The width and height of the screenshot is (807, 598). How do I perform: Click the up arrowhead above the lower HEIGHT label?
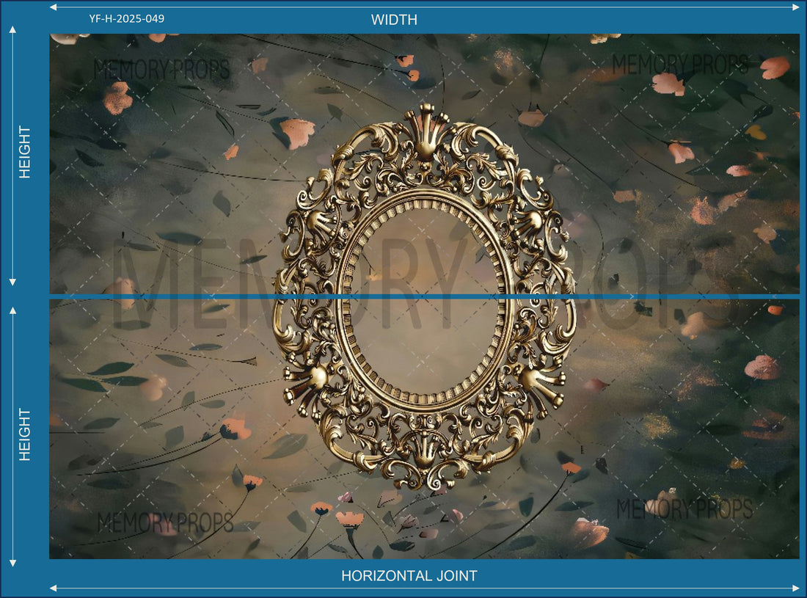(x=12, y=311)
